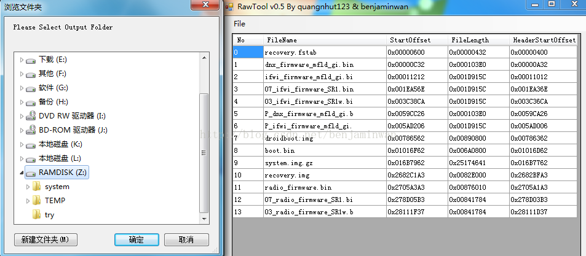Image resolution: width=586 pixels, height=256 pixels.
Task: Select the try folder icon
Action: (37, 215)
